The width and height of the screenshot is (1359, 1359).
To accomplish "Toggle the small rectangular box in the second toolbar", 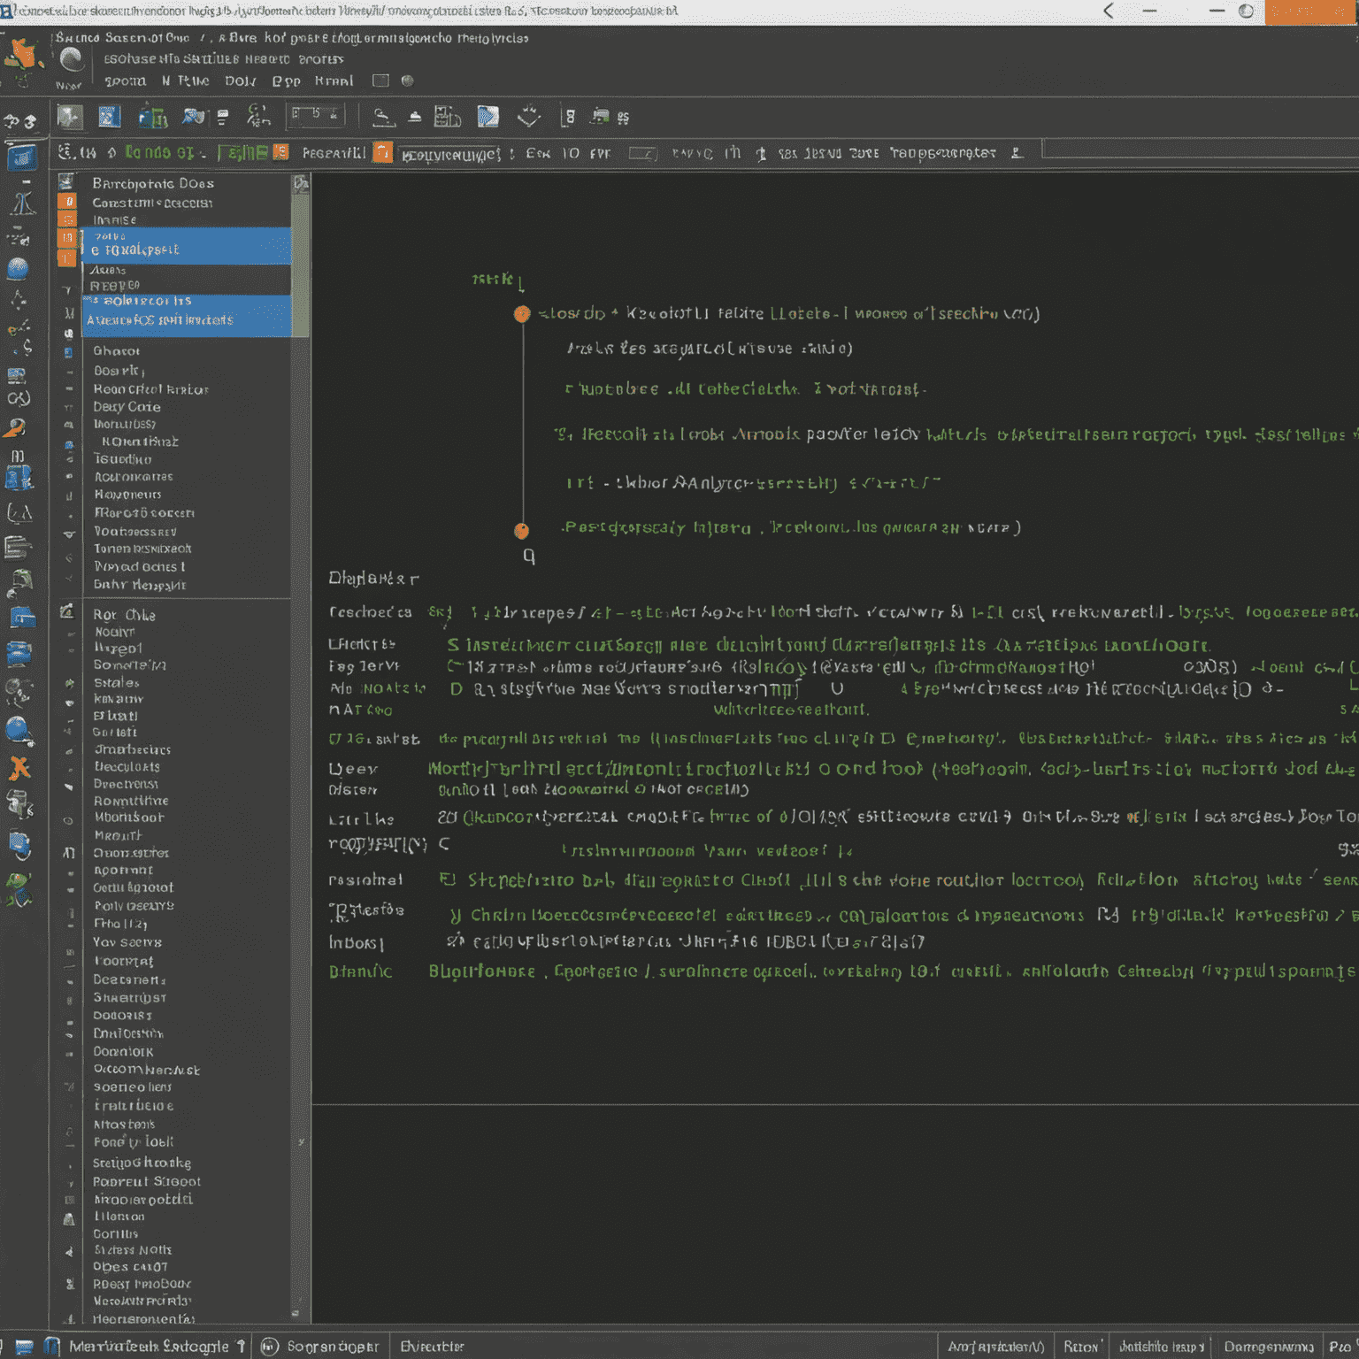I will point(642,153).
